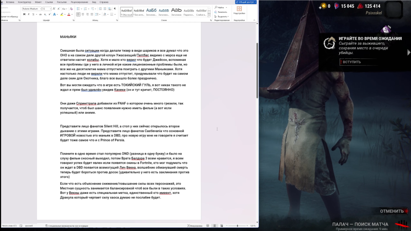
Task: Click spelling check icon in status bar
Action: click(x=20, y=226)
